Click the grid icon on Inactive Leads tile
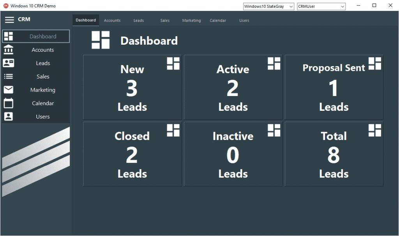 pyautogui.click(x=274, y=130)
